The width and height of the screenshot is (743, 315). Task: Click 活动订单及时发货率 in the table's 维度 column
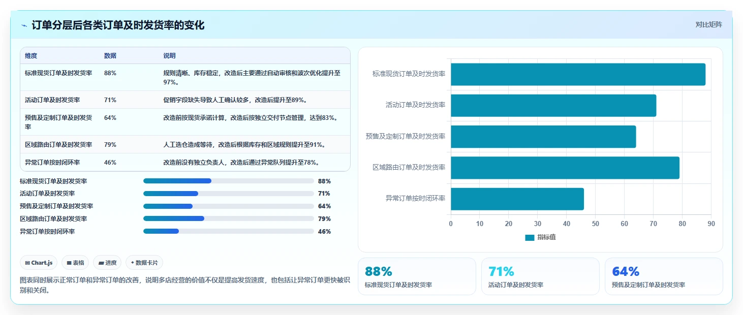click(52, 100)
